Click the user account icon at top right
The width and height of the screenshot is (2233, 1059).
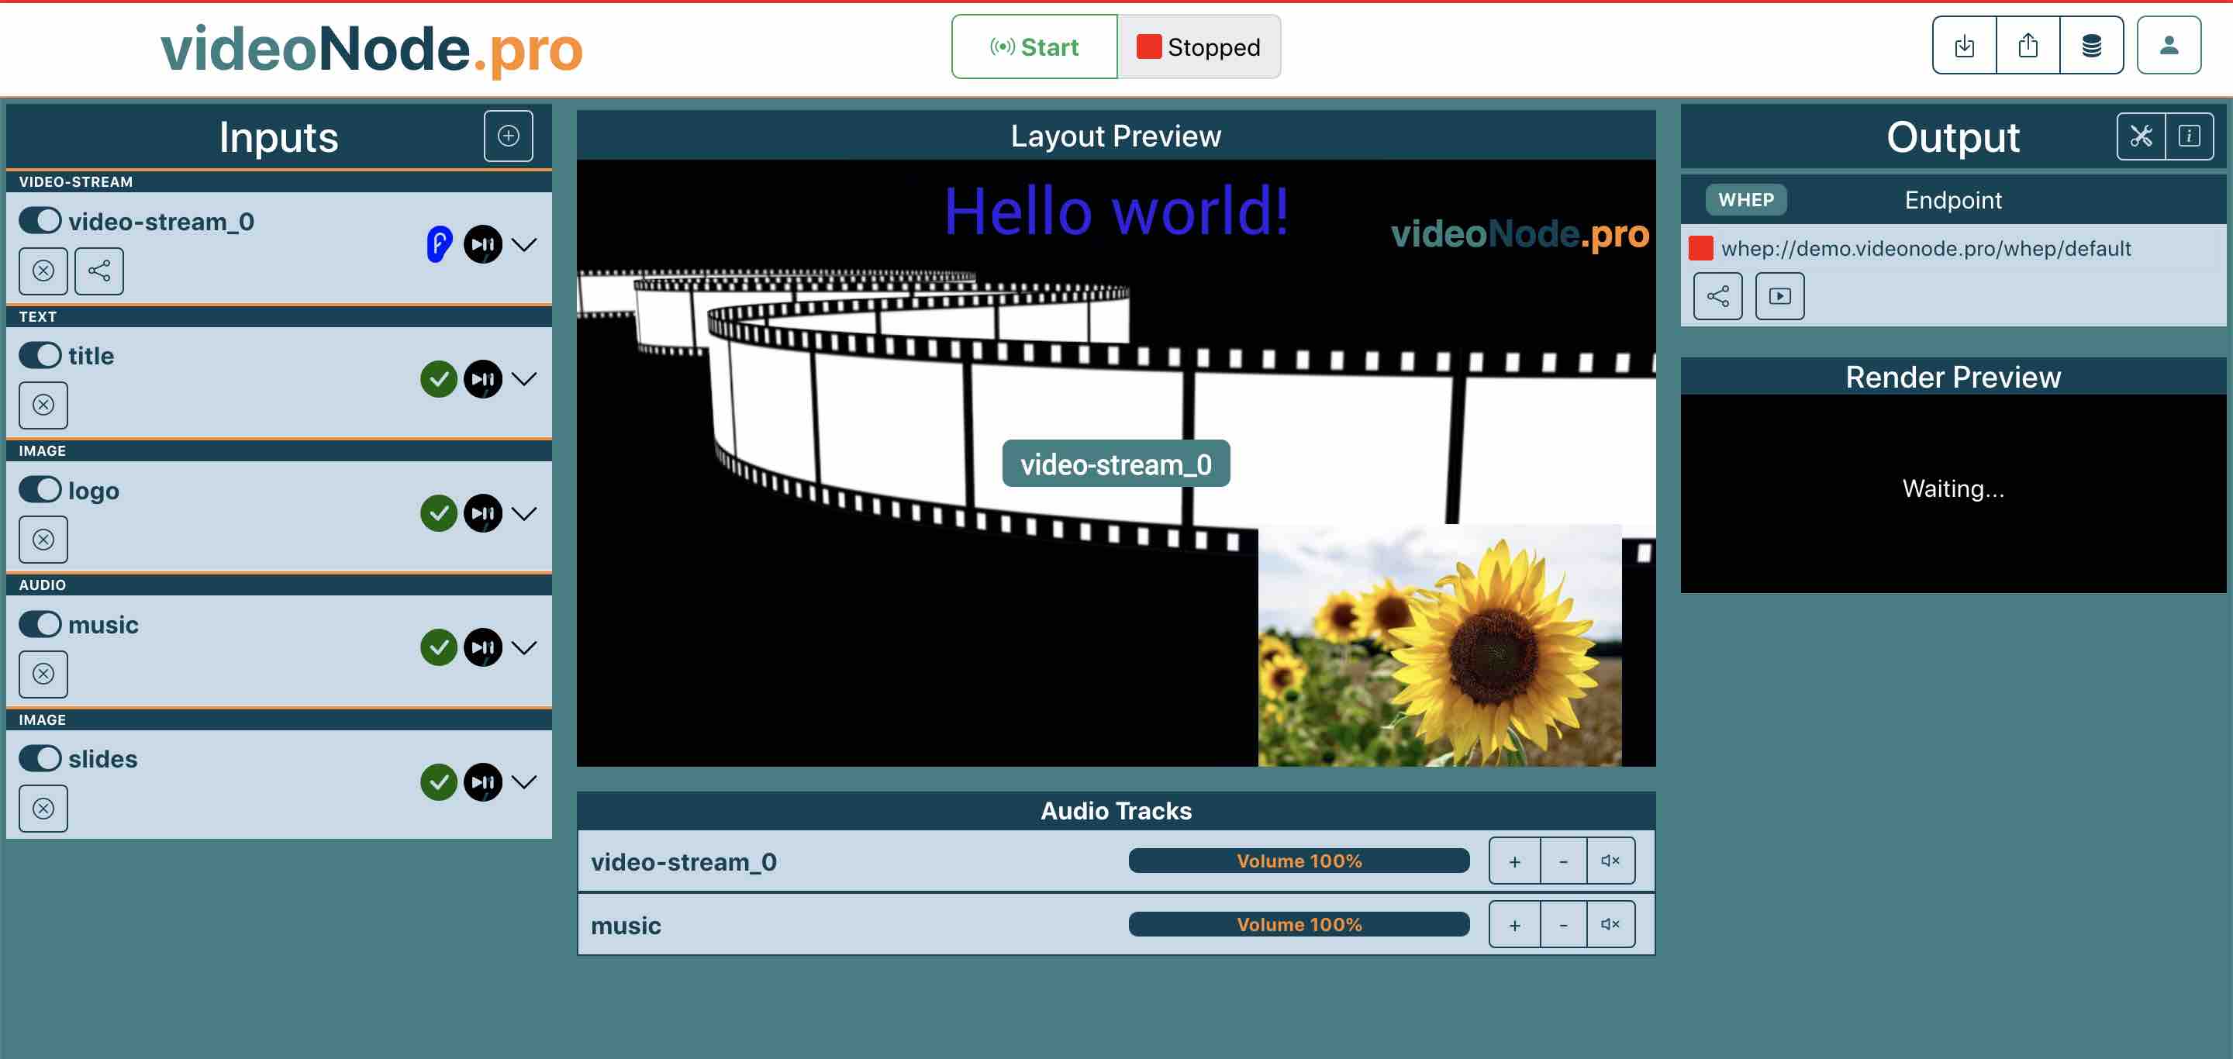tap(2169, 46)
